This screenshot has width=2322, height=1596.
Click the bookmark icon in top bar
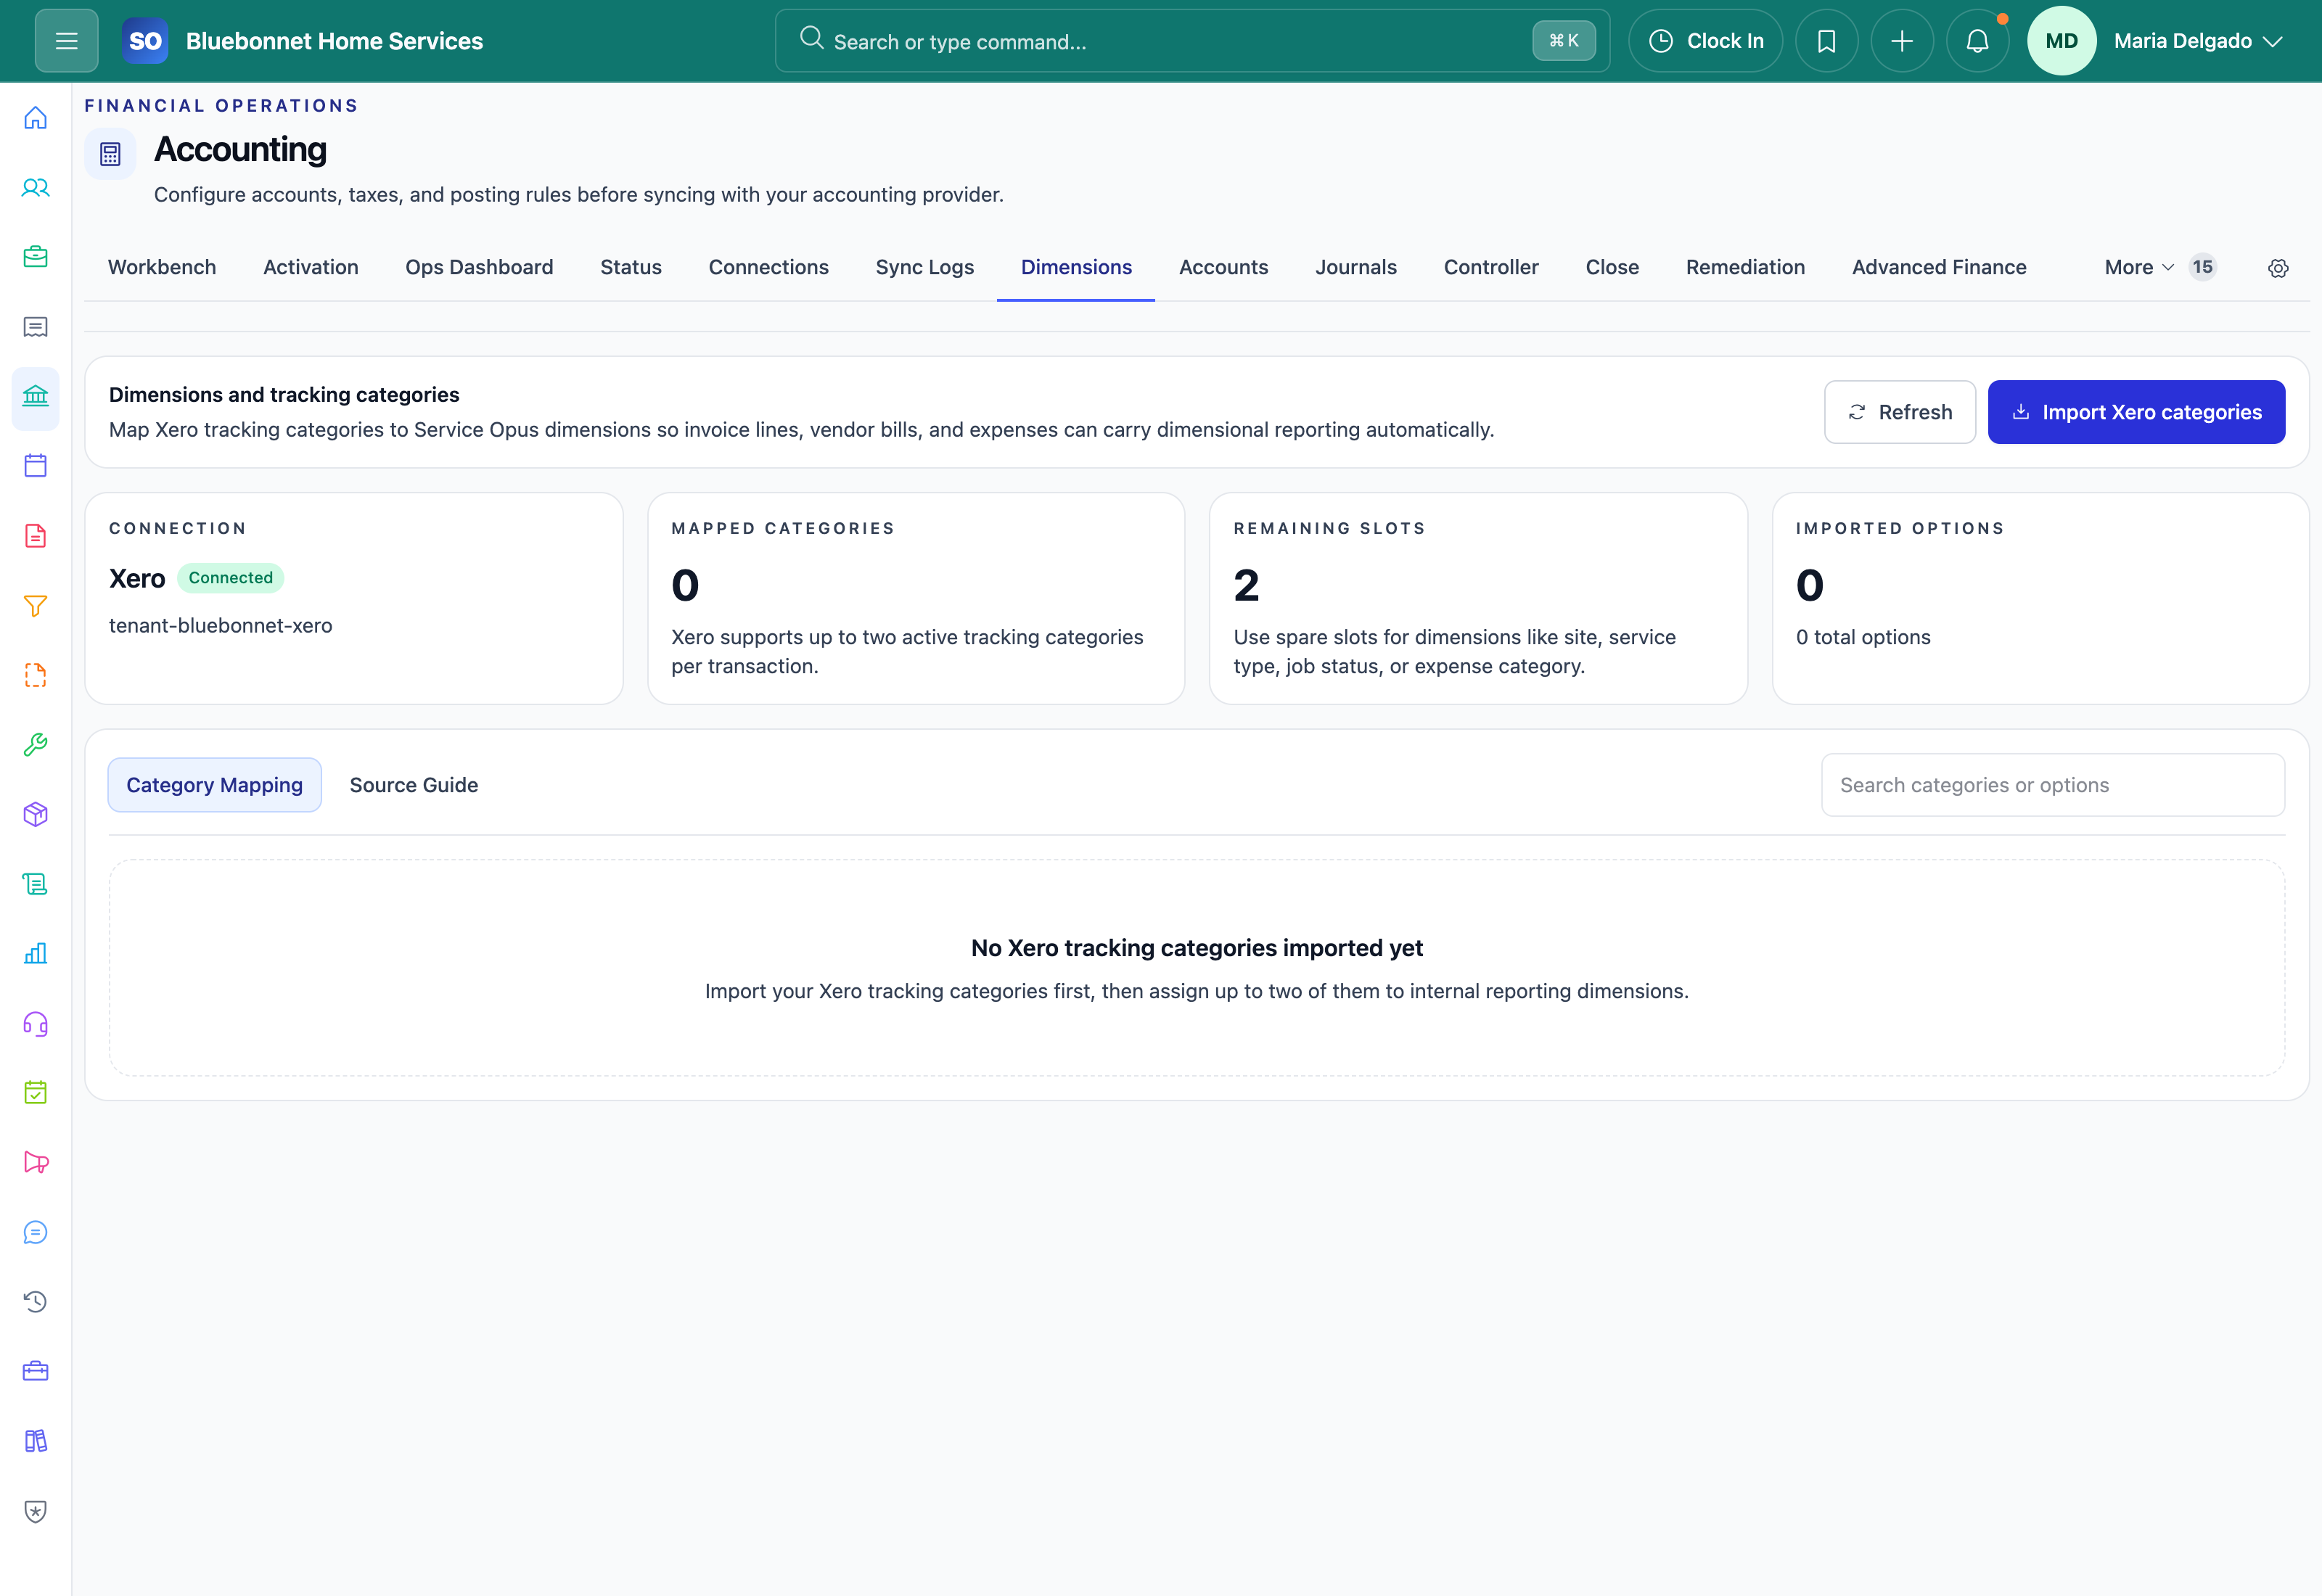(x=1826, y=41)
